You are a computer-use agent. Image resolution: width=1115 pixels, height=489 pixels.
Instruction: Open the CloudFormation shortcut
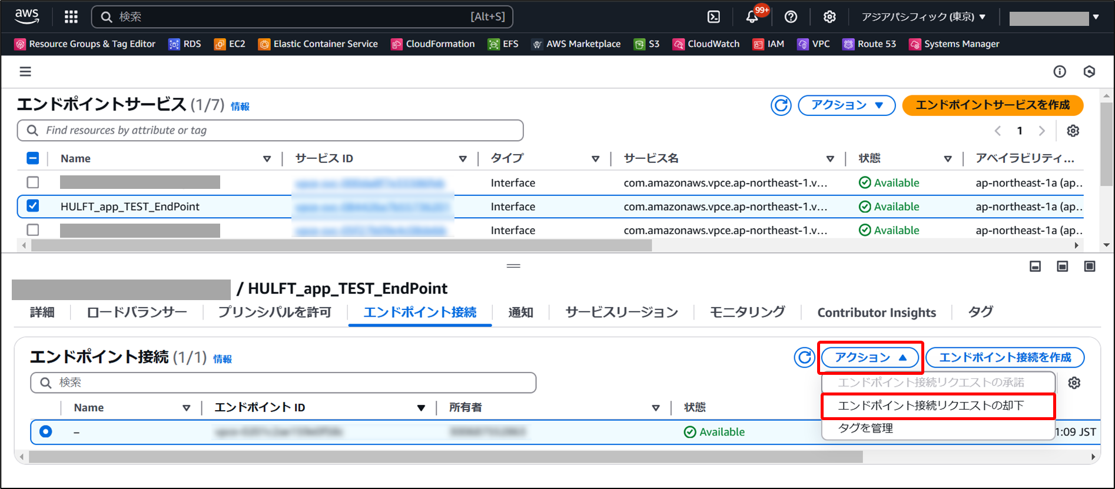(433, 44)
